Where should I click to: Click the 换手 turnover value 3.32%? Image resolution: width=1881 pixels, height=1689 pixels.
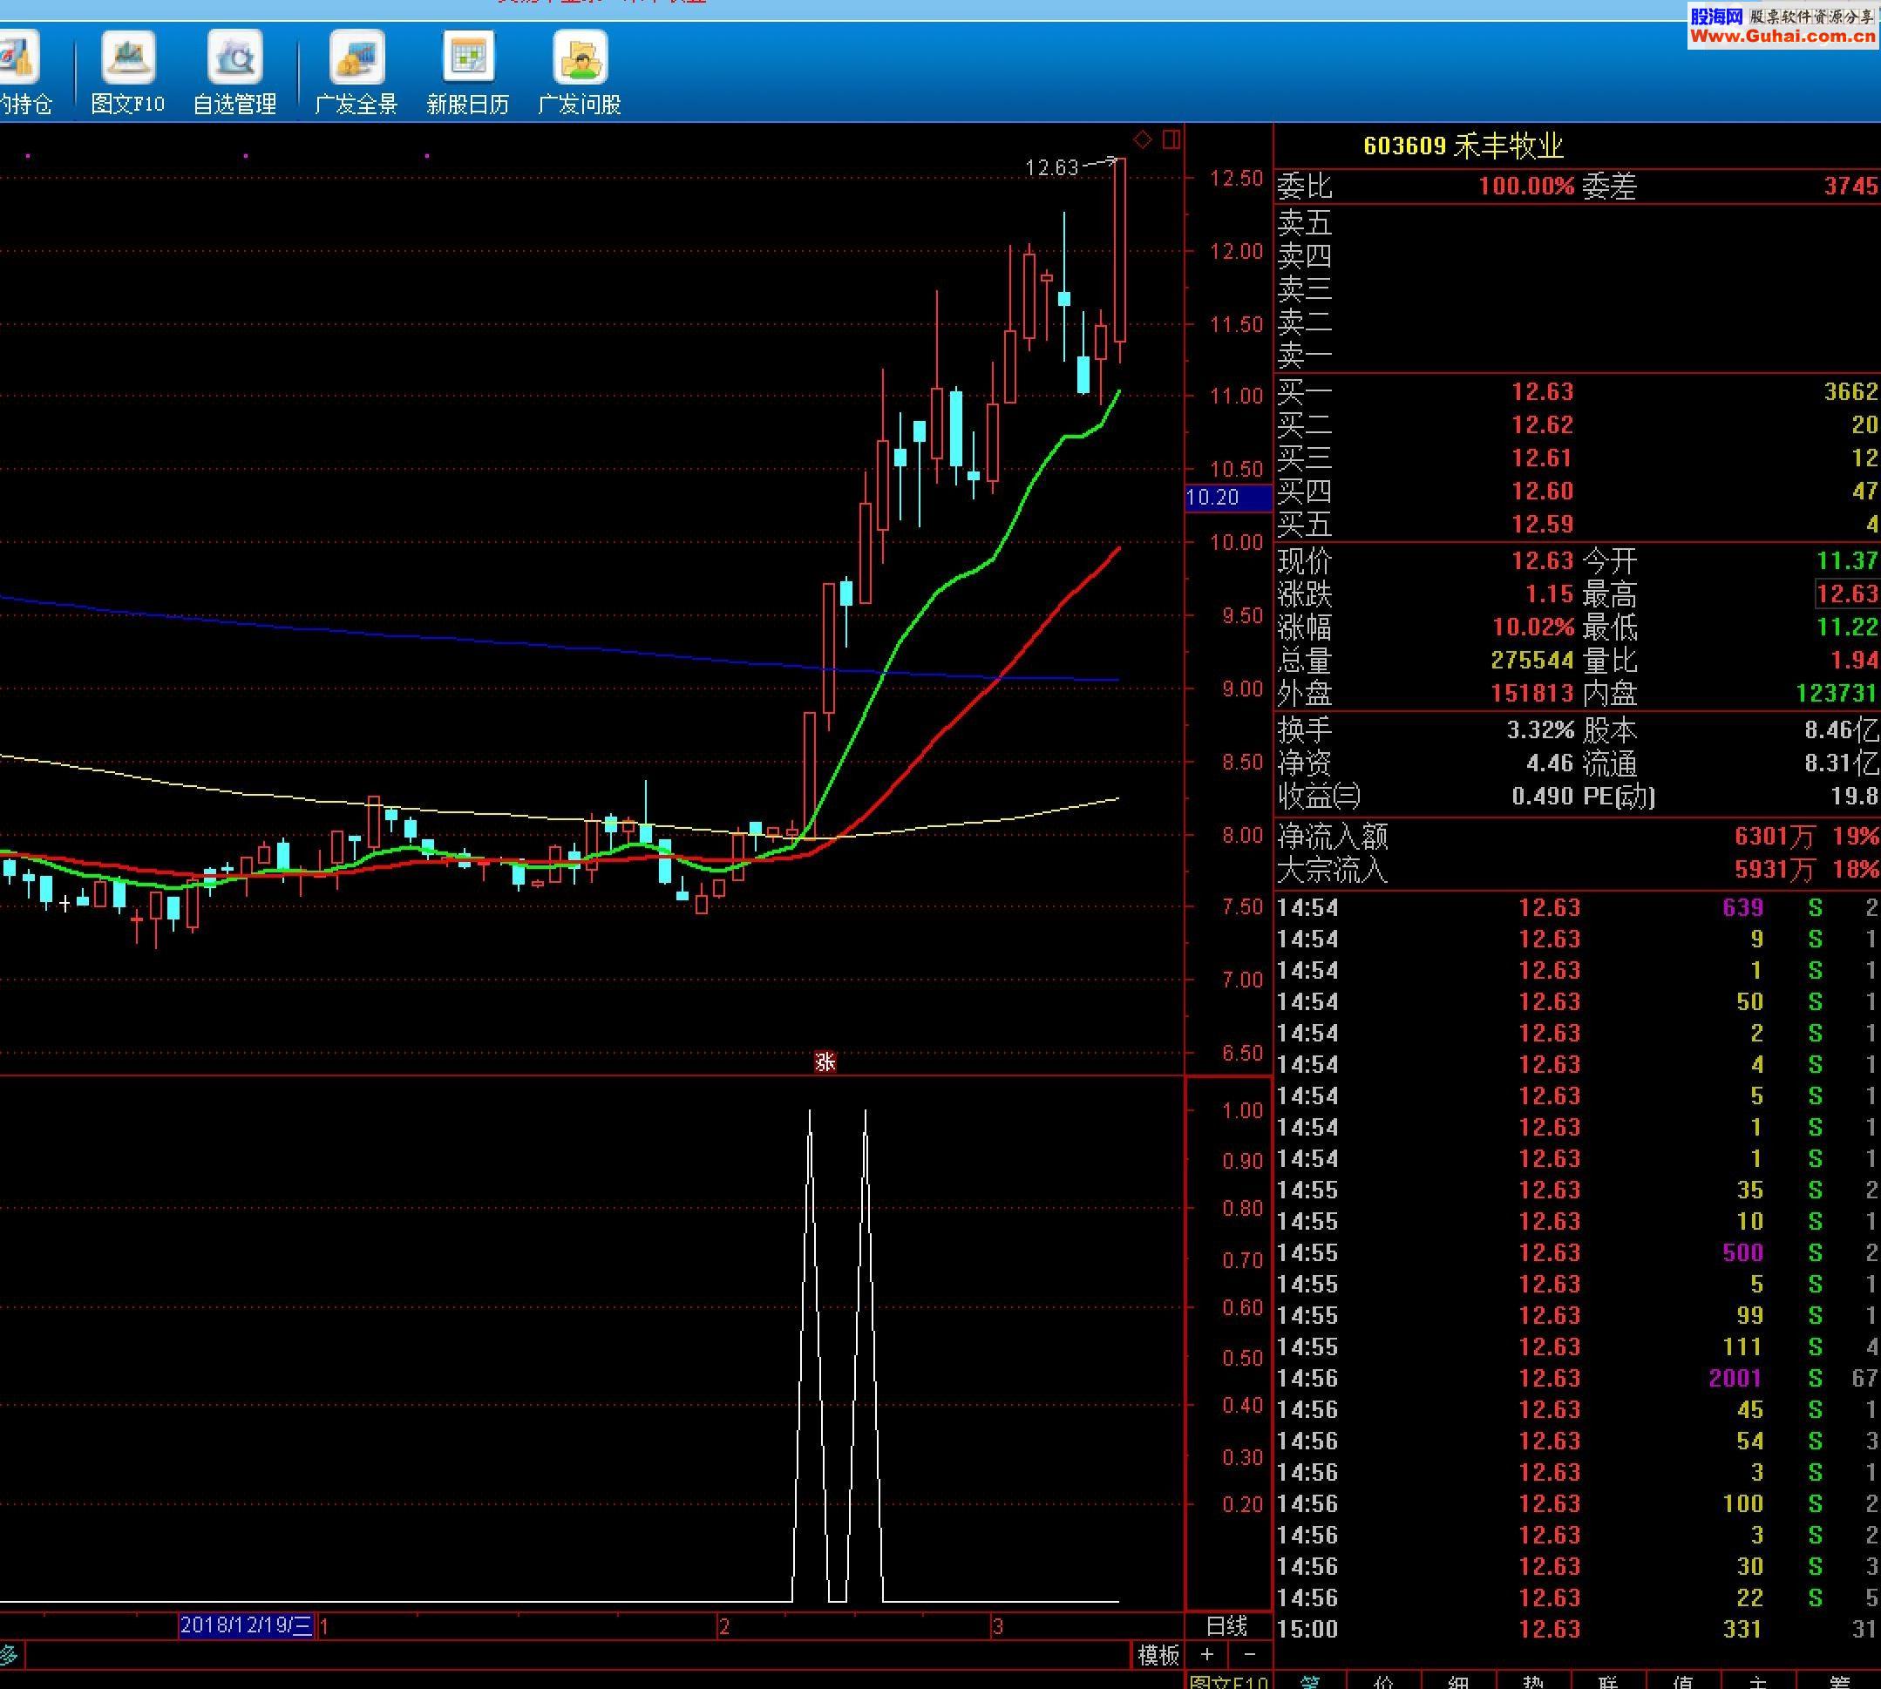pos(1540,730)
